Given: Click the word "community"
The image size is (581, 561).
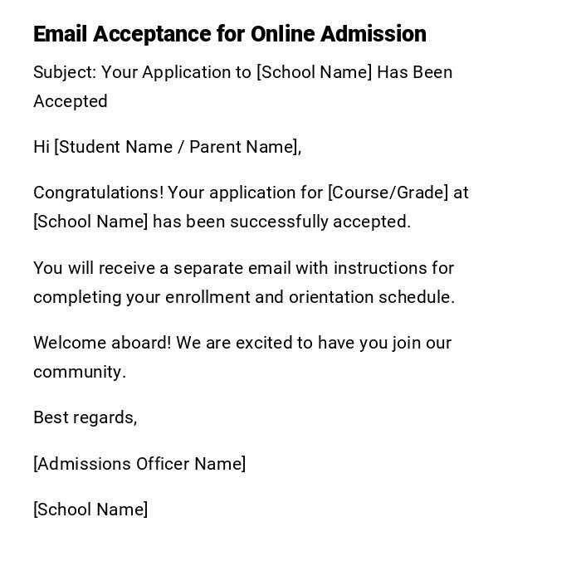Looking at the screenshot, I should point(77,372).
